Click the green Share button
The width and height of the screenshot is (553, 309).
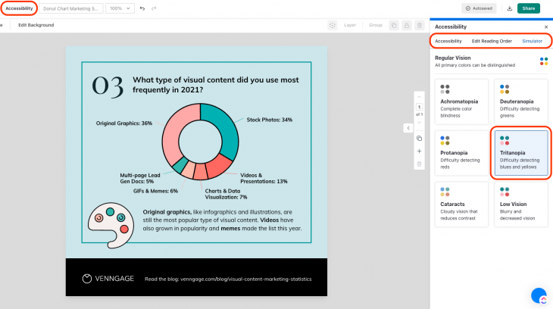point(528,8)
